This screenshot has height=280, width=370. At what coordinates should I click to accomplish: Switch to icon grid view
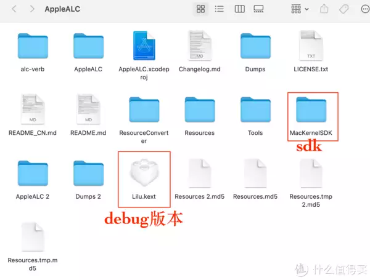pos(200,9)
